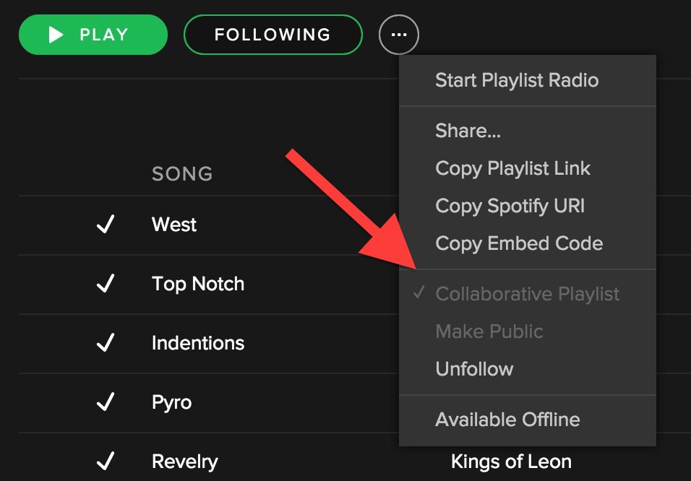The height and width of the screenshot is (481, 691).
Task: Select Copy Playlist Link
Action: pos(513,168)
